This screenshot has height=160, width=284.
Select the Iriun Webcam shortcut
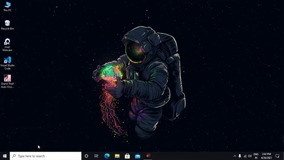coord(7,45)
